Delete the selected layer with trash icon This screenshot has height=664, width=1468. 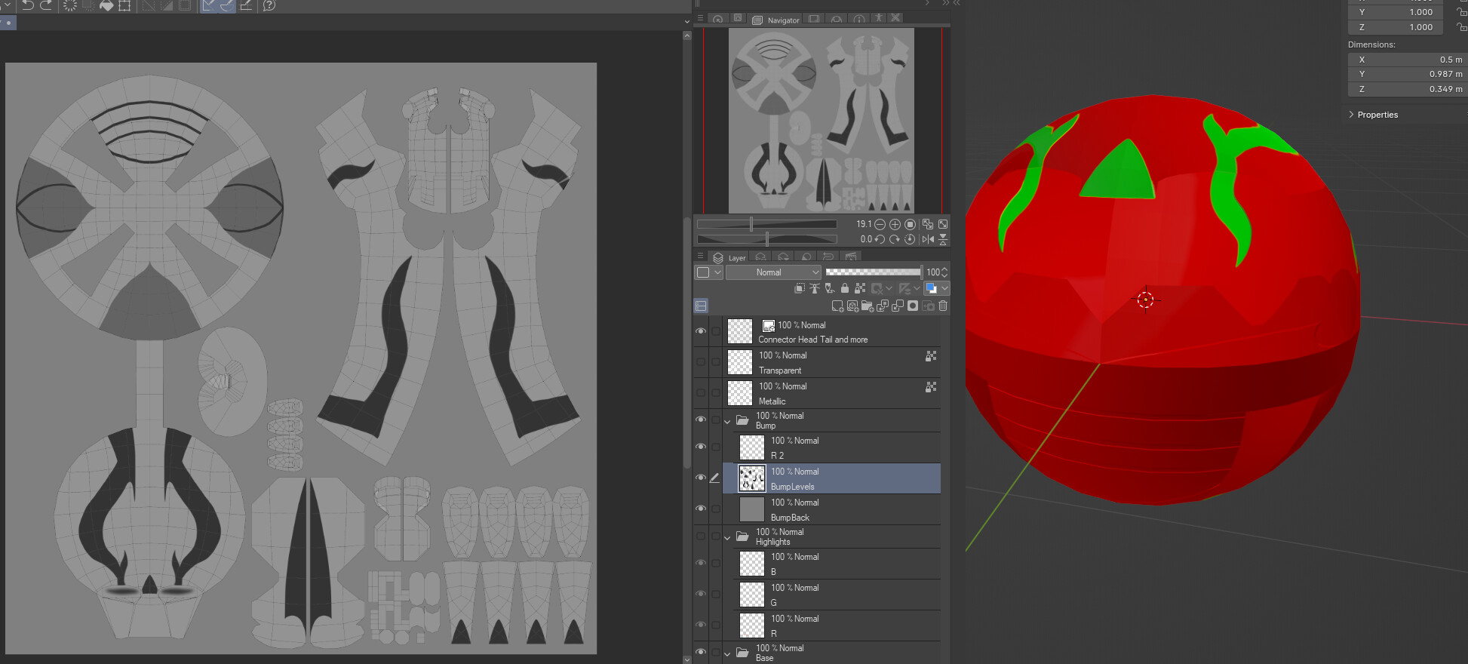943,306
